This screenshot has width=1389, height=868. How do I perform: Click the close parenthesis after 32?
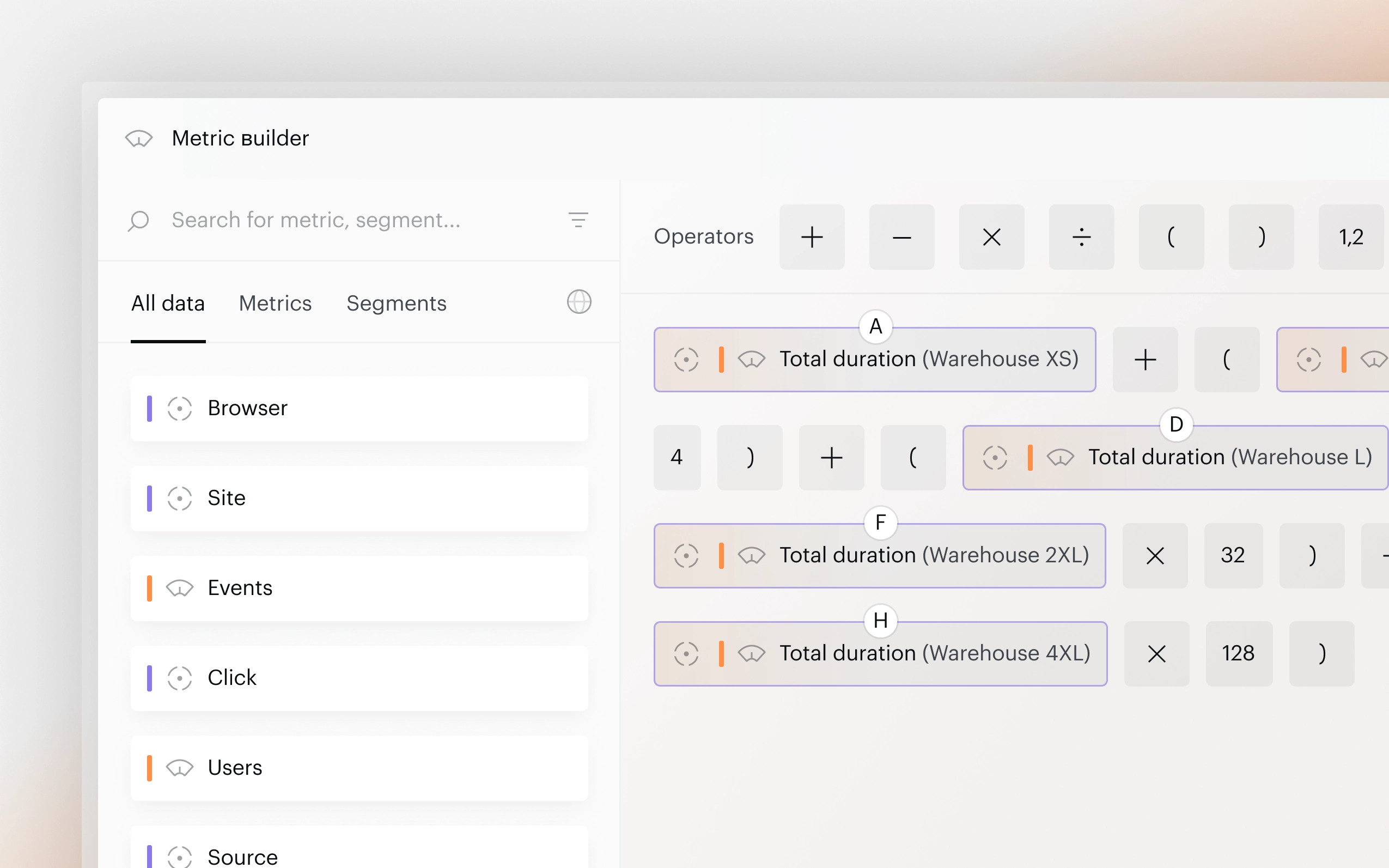1312,556
